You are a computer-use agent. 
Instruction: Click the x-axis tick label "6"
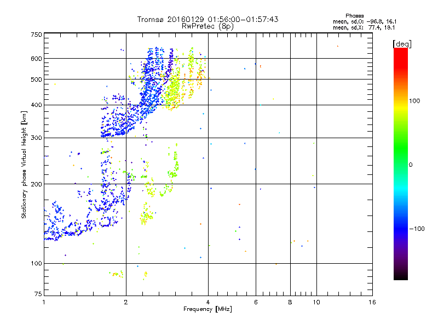point(256,302)
